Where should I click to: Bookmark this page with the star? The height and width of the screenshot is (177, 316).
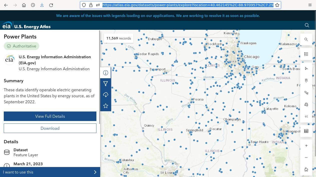[x=277, y=5]
